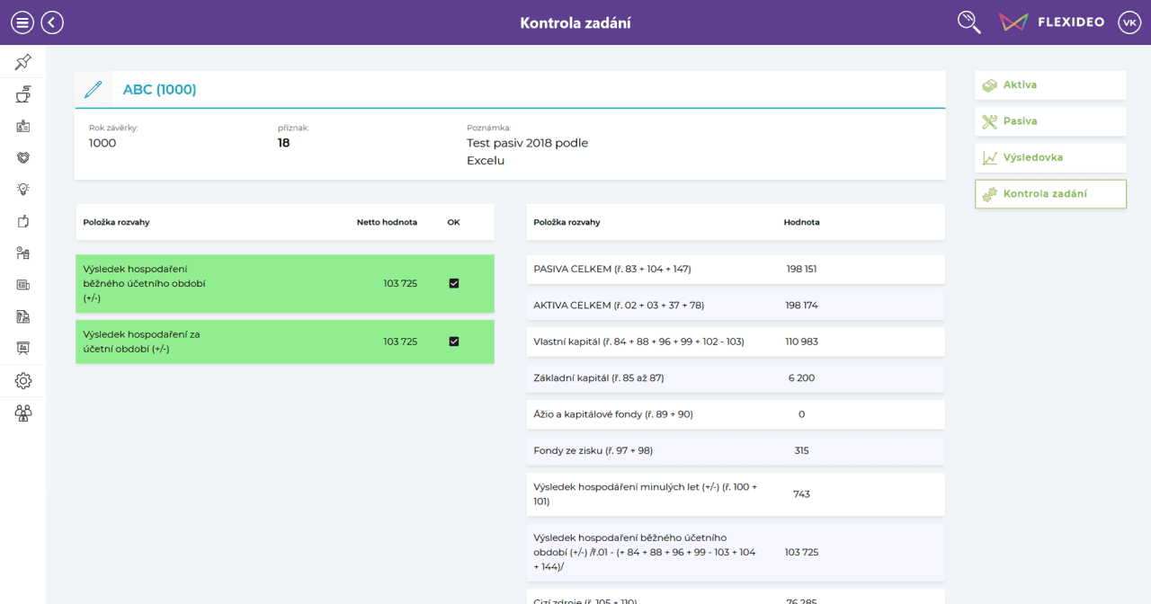Screen dimensions: 1151x604
Task: Click the Kontrola zadání page title
Action: tap(575, 22)
